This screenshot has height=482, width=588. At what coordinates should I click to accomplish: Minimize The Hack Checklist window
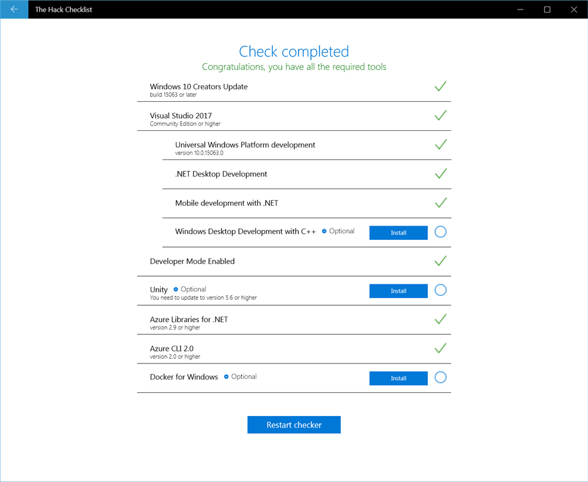[520, 10]
